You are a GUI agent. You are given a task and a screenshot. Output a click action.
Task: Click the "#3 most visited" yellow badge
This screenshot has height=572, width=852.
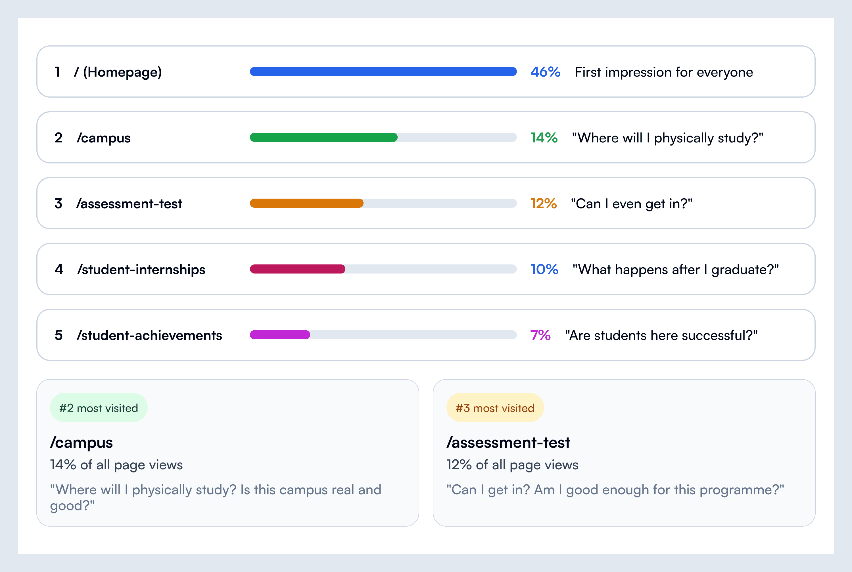(x=495, y=408)
